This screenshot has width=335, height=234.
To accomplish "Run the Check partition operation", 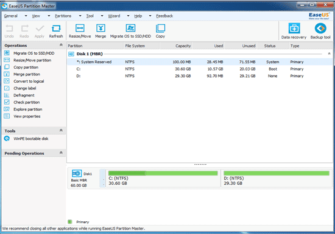I will [27, 102].
